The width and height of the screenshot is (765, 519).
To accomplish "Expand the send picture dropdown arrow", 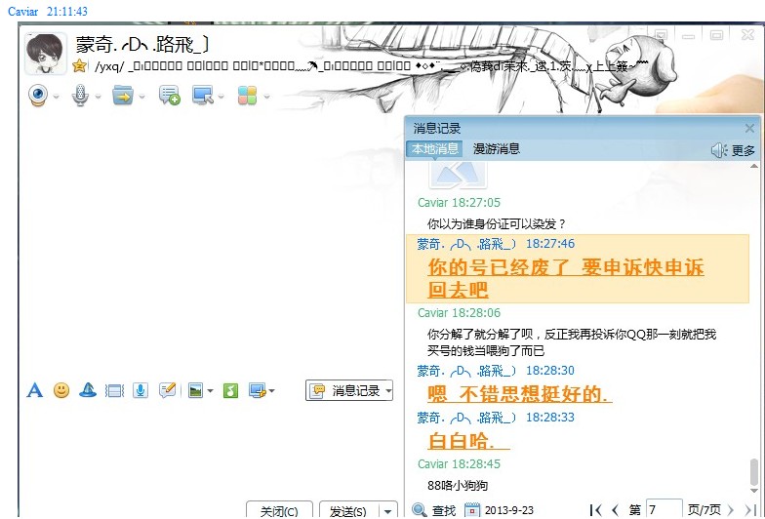I will tap(211, 390).
